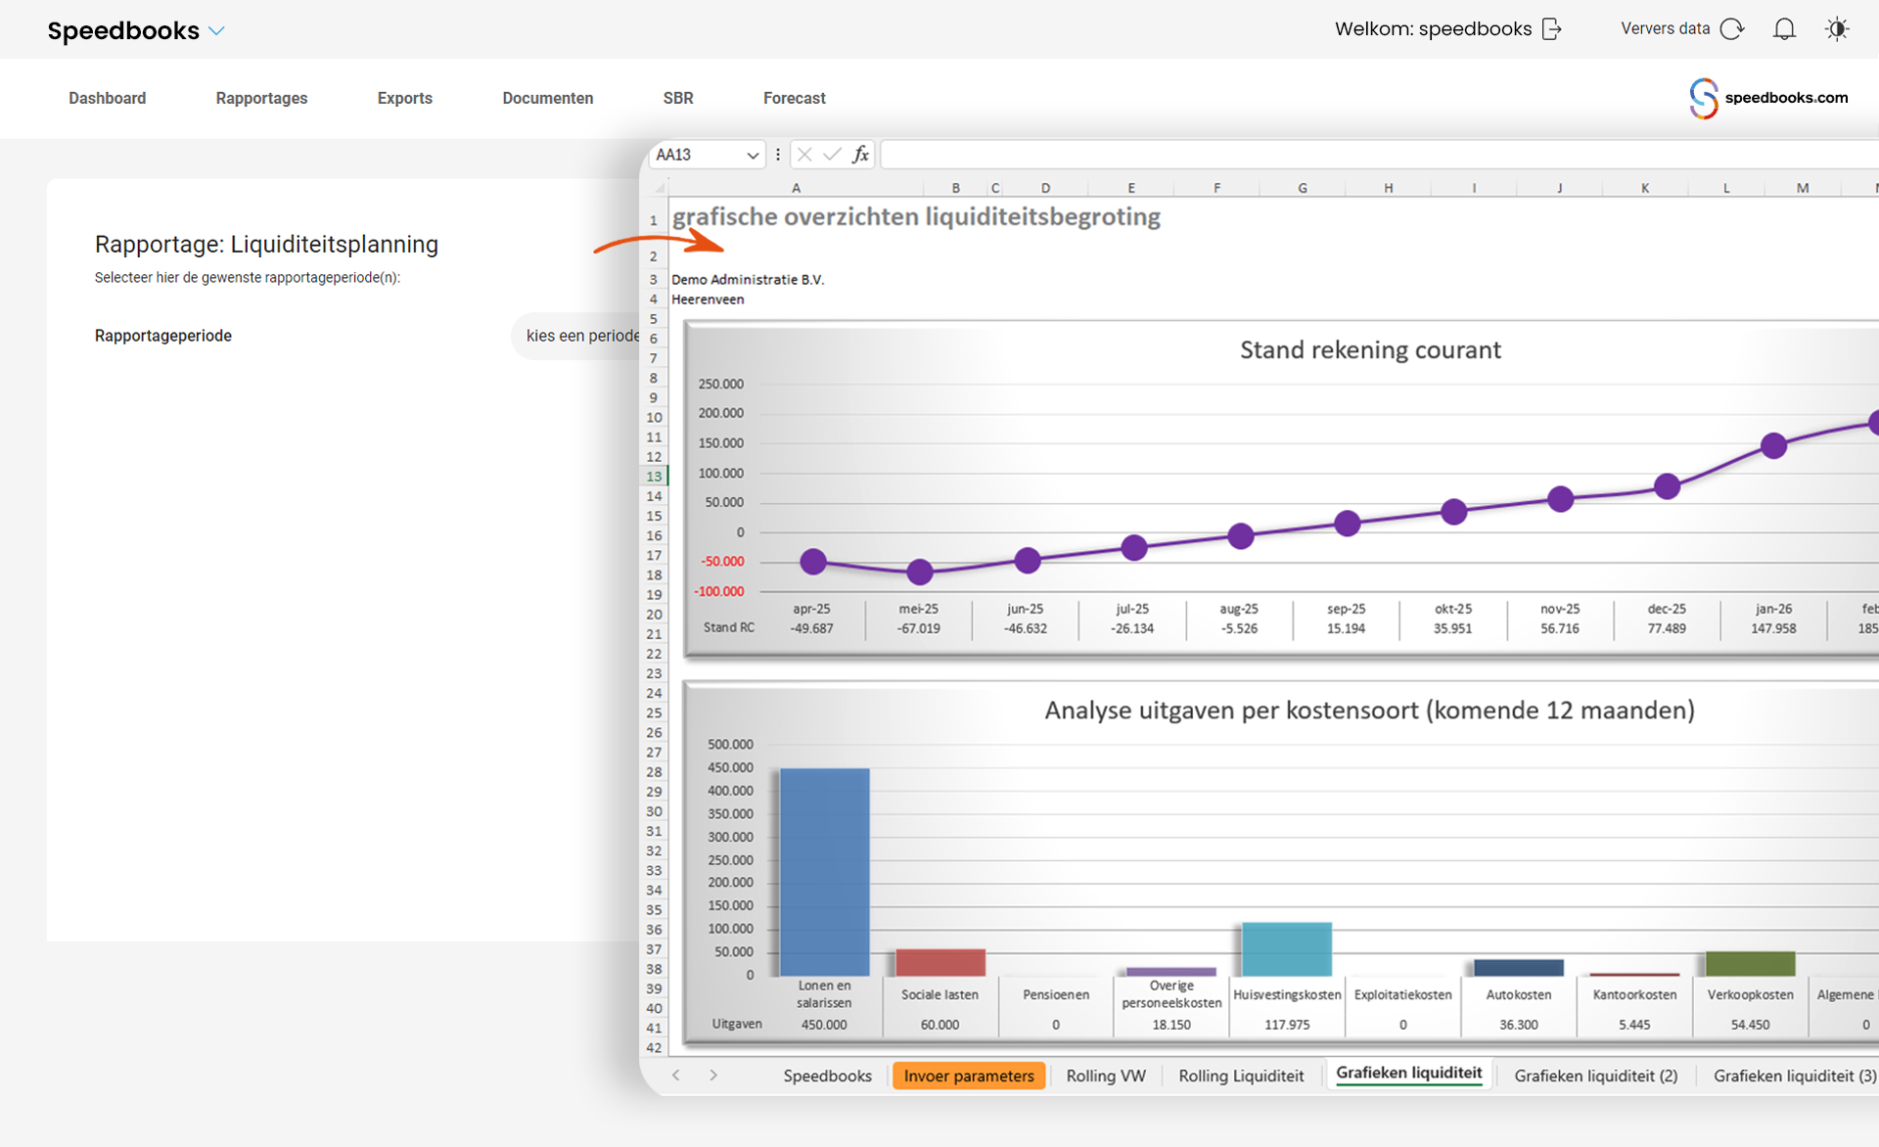This screenshot has width=1879, height=1147.
Task: Open the Forecast menu item
Action: pos(794,98)
